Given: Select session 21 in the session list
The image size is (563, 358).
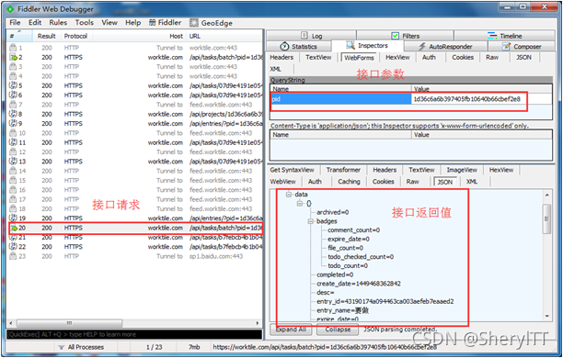Looking at the screenshot, I should (135, 237).
